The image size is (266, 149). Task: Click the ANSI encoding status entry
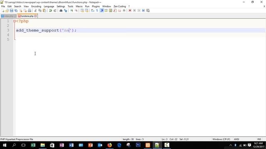[236, 139]
